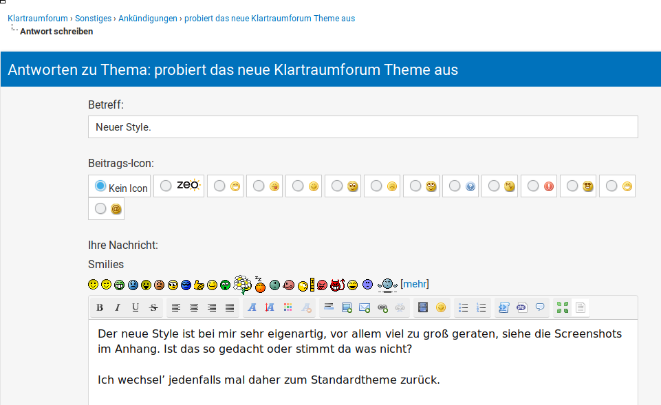Create a bulleted list
661x405 pixels.
coord(464,307)
